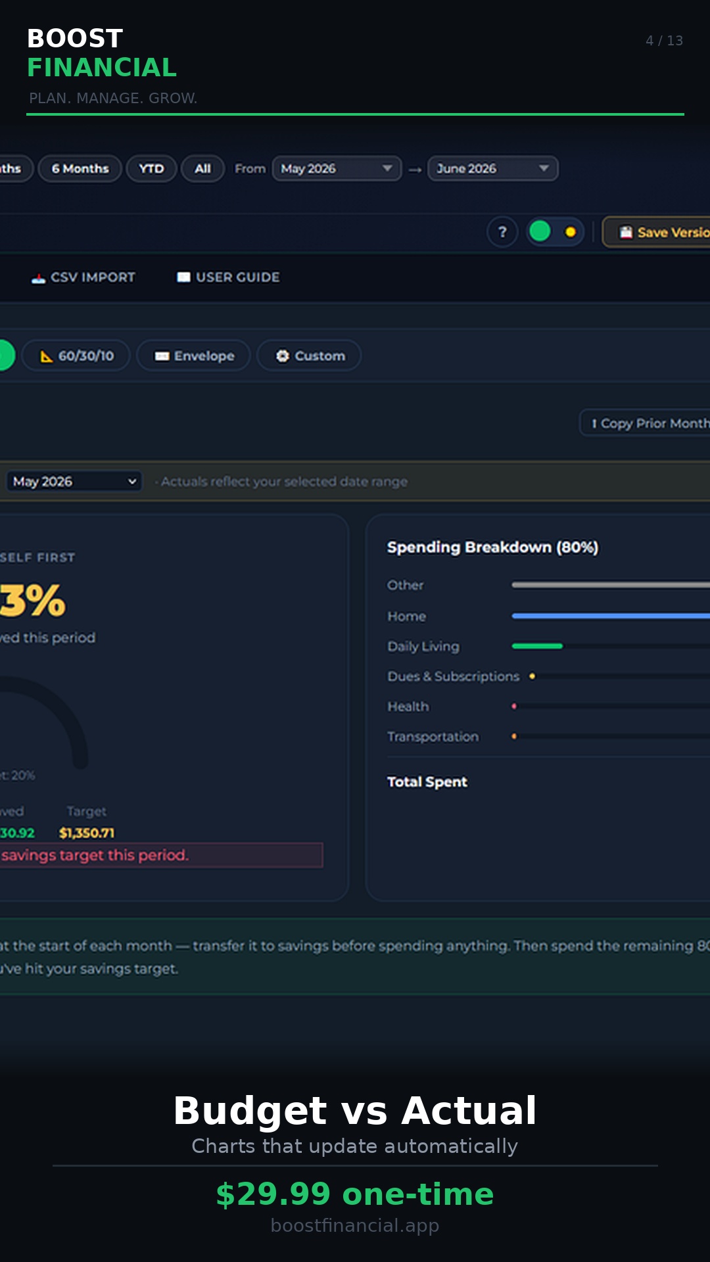Image resolution: width=710 pixels, height=1262 pixels.
Task: Click the Spending Breakdown (80%) heading
Action: click(492, 548)
